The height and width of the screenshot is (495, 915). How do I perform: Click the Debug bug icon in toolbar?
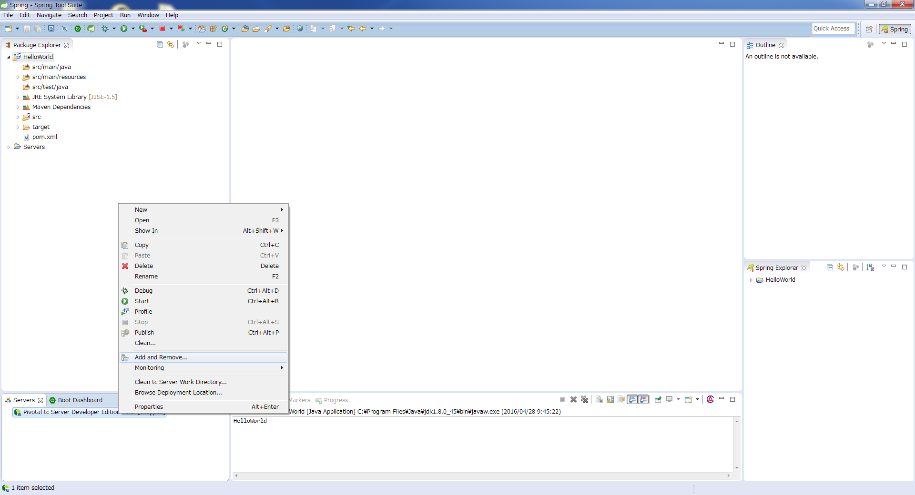pyautogui.click(x=105, y=29)
